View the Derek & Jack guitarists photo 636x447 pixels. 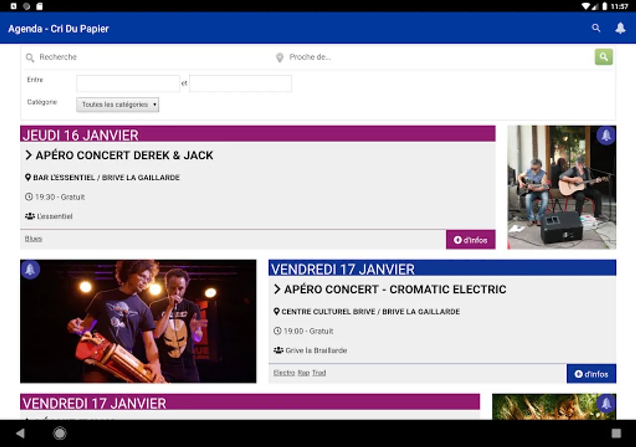(561, 187)
